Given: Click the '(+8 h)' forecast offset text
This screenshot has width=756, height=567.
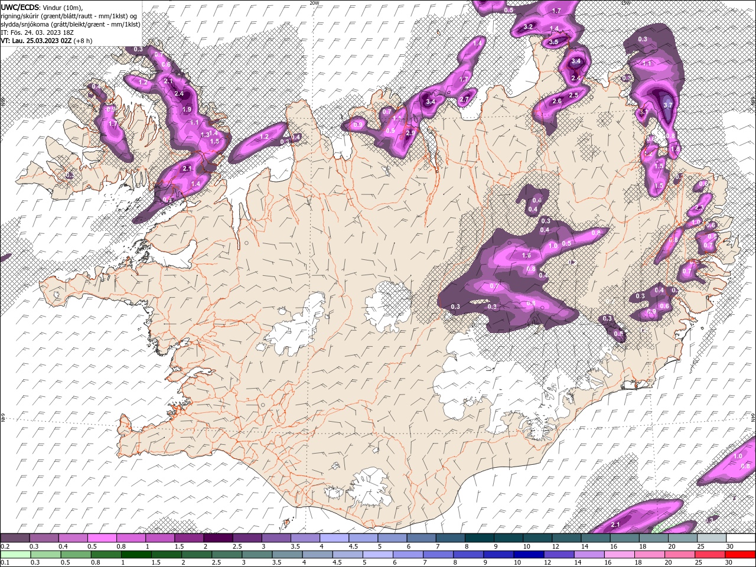Looking at the screenshot, I should click(x=83, y=41).
